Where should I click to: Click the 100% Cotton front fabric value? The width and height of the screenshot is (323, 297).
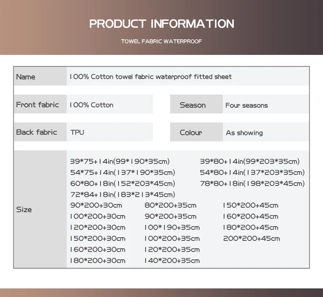tap(92, 105)
